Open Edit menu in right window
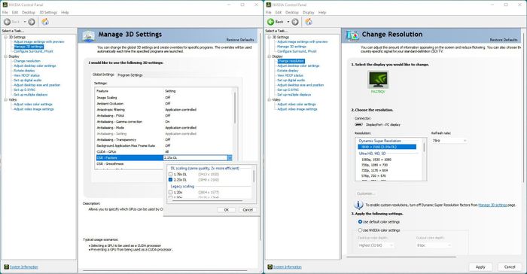The image size is (527, 274). (279, 13)
